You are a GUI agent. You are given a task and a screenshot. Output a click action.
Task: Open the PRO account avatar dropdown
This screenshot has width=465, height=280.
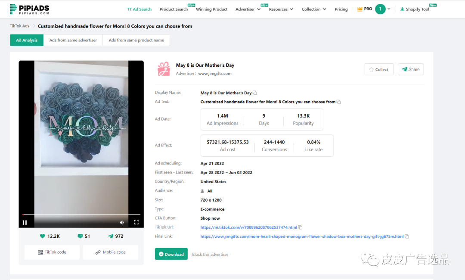point(382,9)
